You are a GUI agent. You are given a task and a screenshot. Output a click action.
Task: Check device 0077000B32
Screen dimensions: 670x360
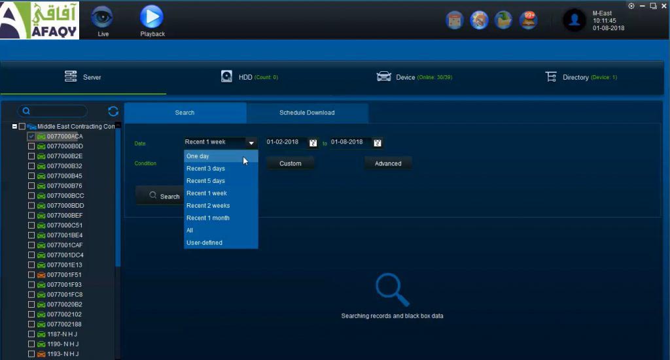pos(31,166)
